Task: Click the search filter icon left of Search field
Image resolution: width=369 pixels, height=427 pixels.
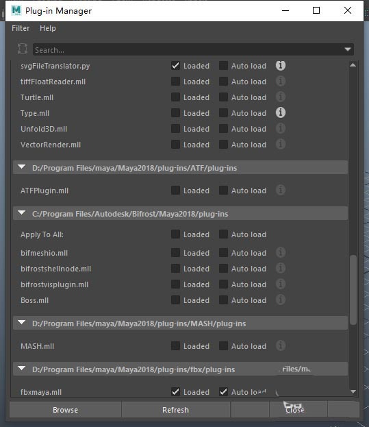Action: click(x=23, y=49)
